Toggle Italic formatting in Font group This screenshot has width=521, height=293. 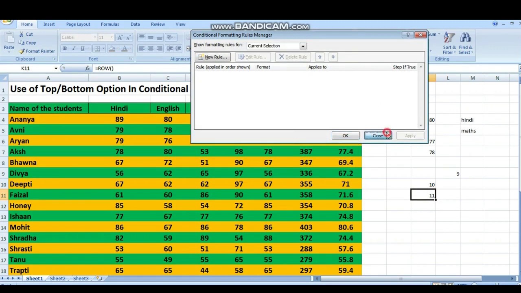point(74,49)
